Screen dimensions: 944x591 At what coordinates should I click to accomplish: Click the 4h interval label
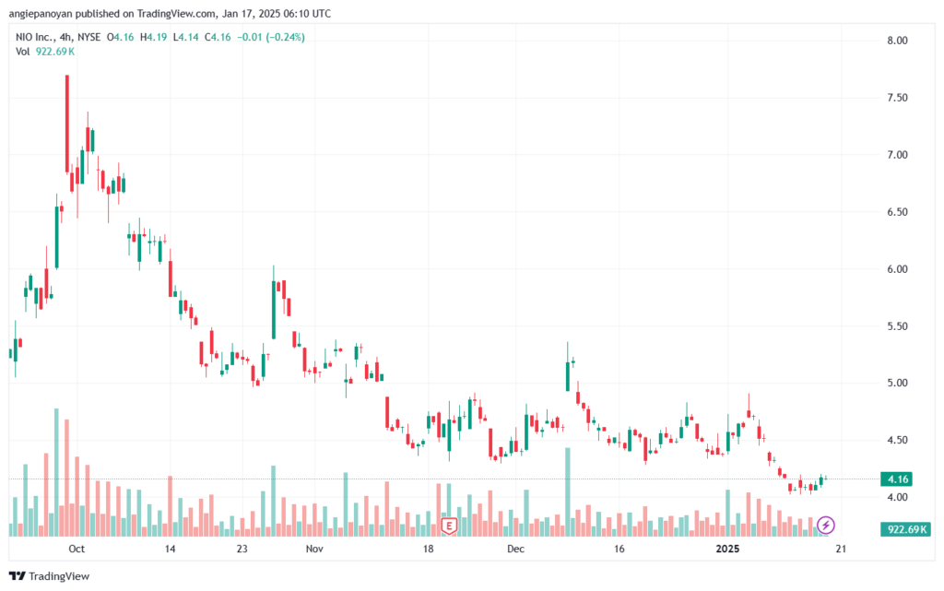65,37
